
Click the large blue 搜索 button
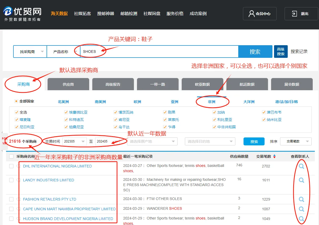point(255,52)
